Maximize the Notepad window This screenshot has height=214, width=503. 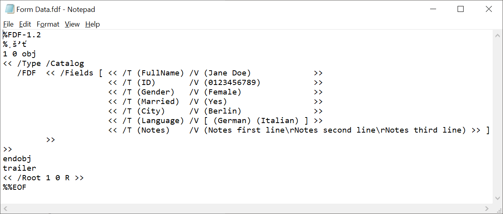point(460,9)
